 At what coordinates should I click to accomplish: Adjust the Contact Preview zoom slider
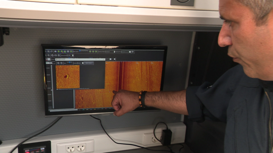pos(69,63)
